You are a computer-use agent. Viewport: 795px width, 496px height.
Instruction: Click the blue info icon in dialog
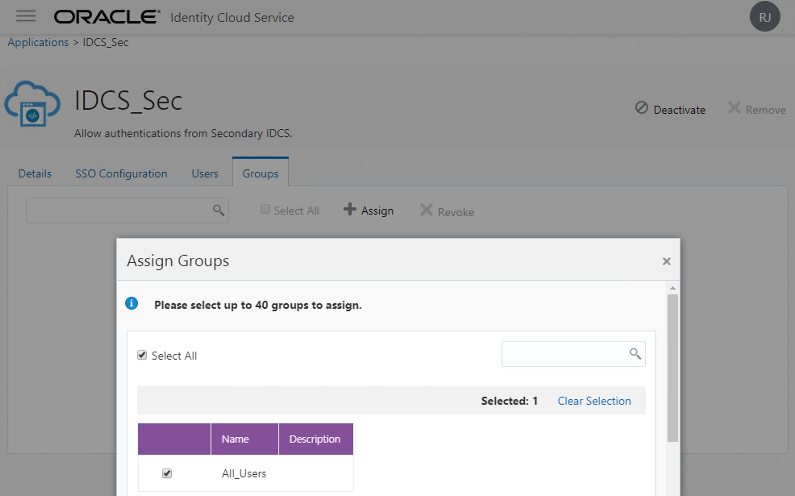(x=131, y=303)
